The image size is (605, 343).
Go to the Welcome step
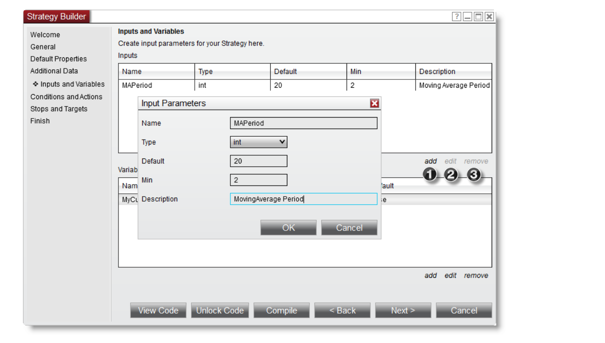tap(45, 35)
